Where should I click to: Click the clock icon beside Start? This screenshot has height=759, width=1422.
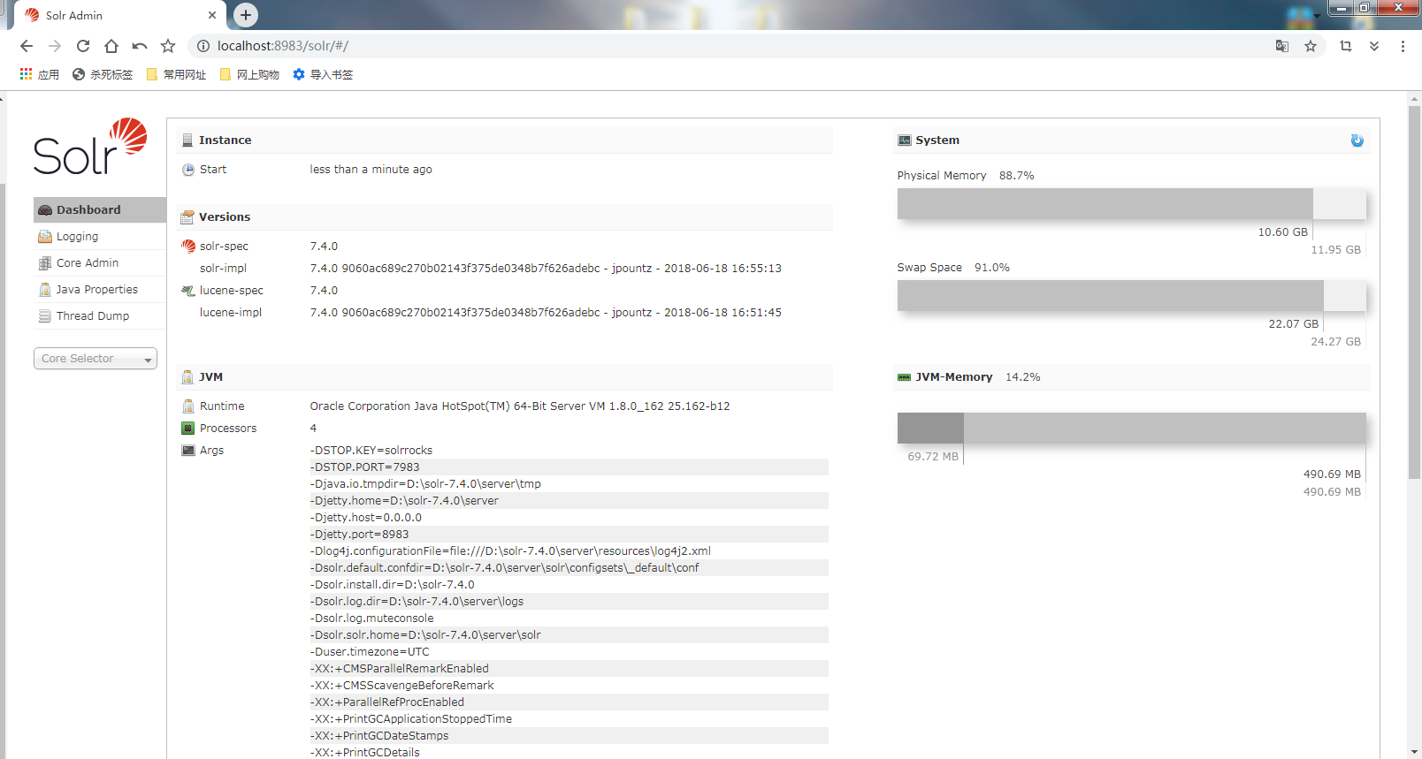pos(188,170)
